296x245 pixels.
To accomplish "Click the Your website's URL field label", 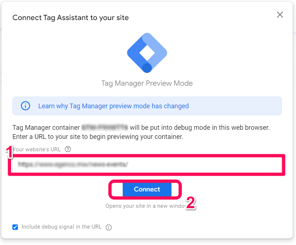I will click(x=38, y=149).
